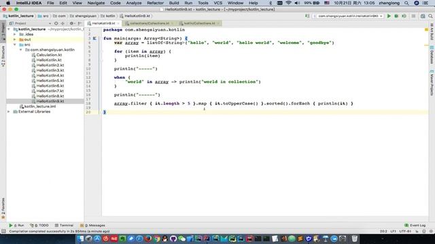Collapse the com.shengsiyuan.kotlin package

(x=21, y=49)
